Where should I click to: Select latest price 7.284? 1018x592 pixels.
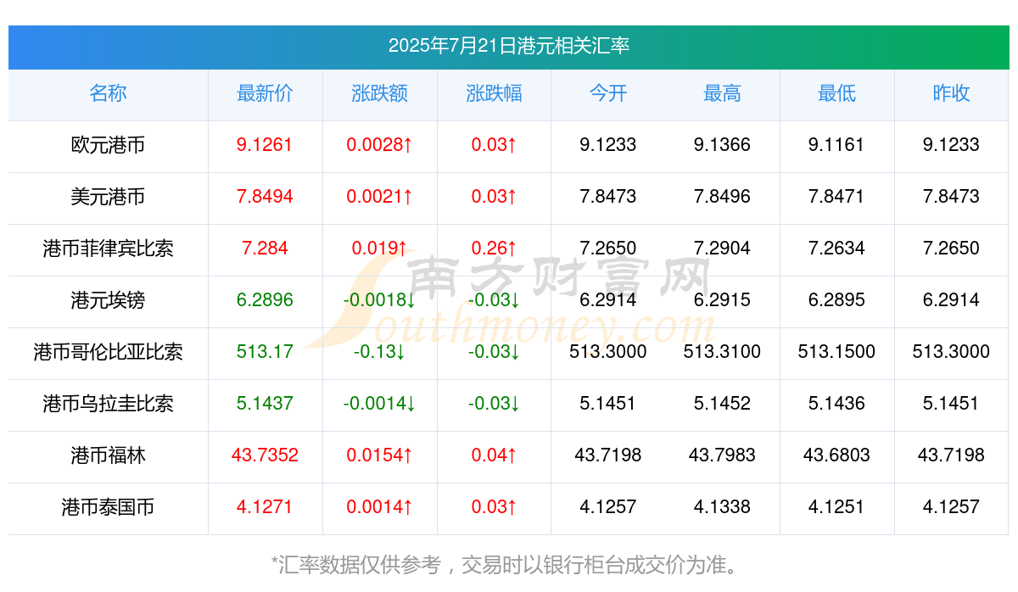tap(265, 249)
